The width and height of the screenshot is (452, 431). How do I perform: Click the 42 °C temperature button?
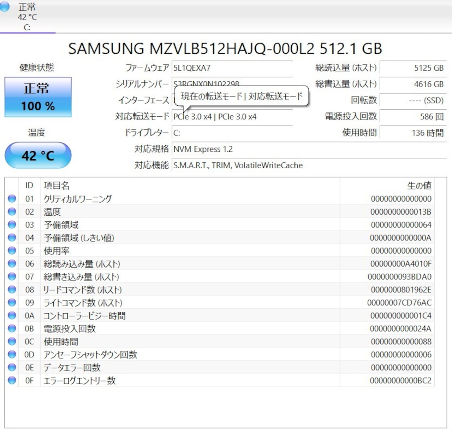click(38, 156)
